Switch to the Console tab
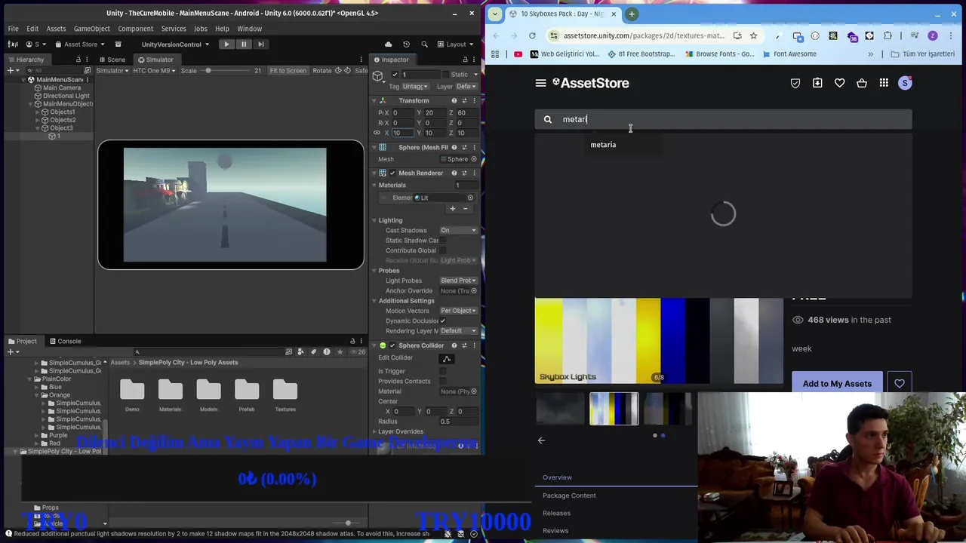The image size is (966, 543). pos(64,341)
